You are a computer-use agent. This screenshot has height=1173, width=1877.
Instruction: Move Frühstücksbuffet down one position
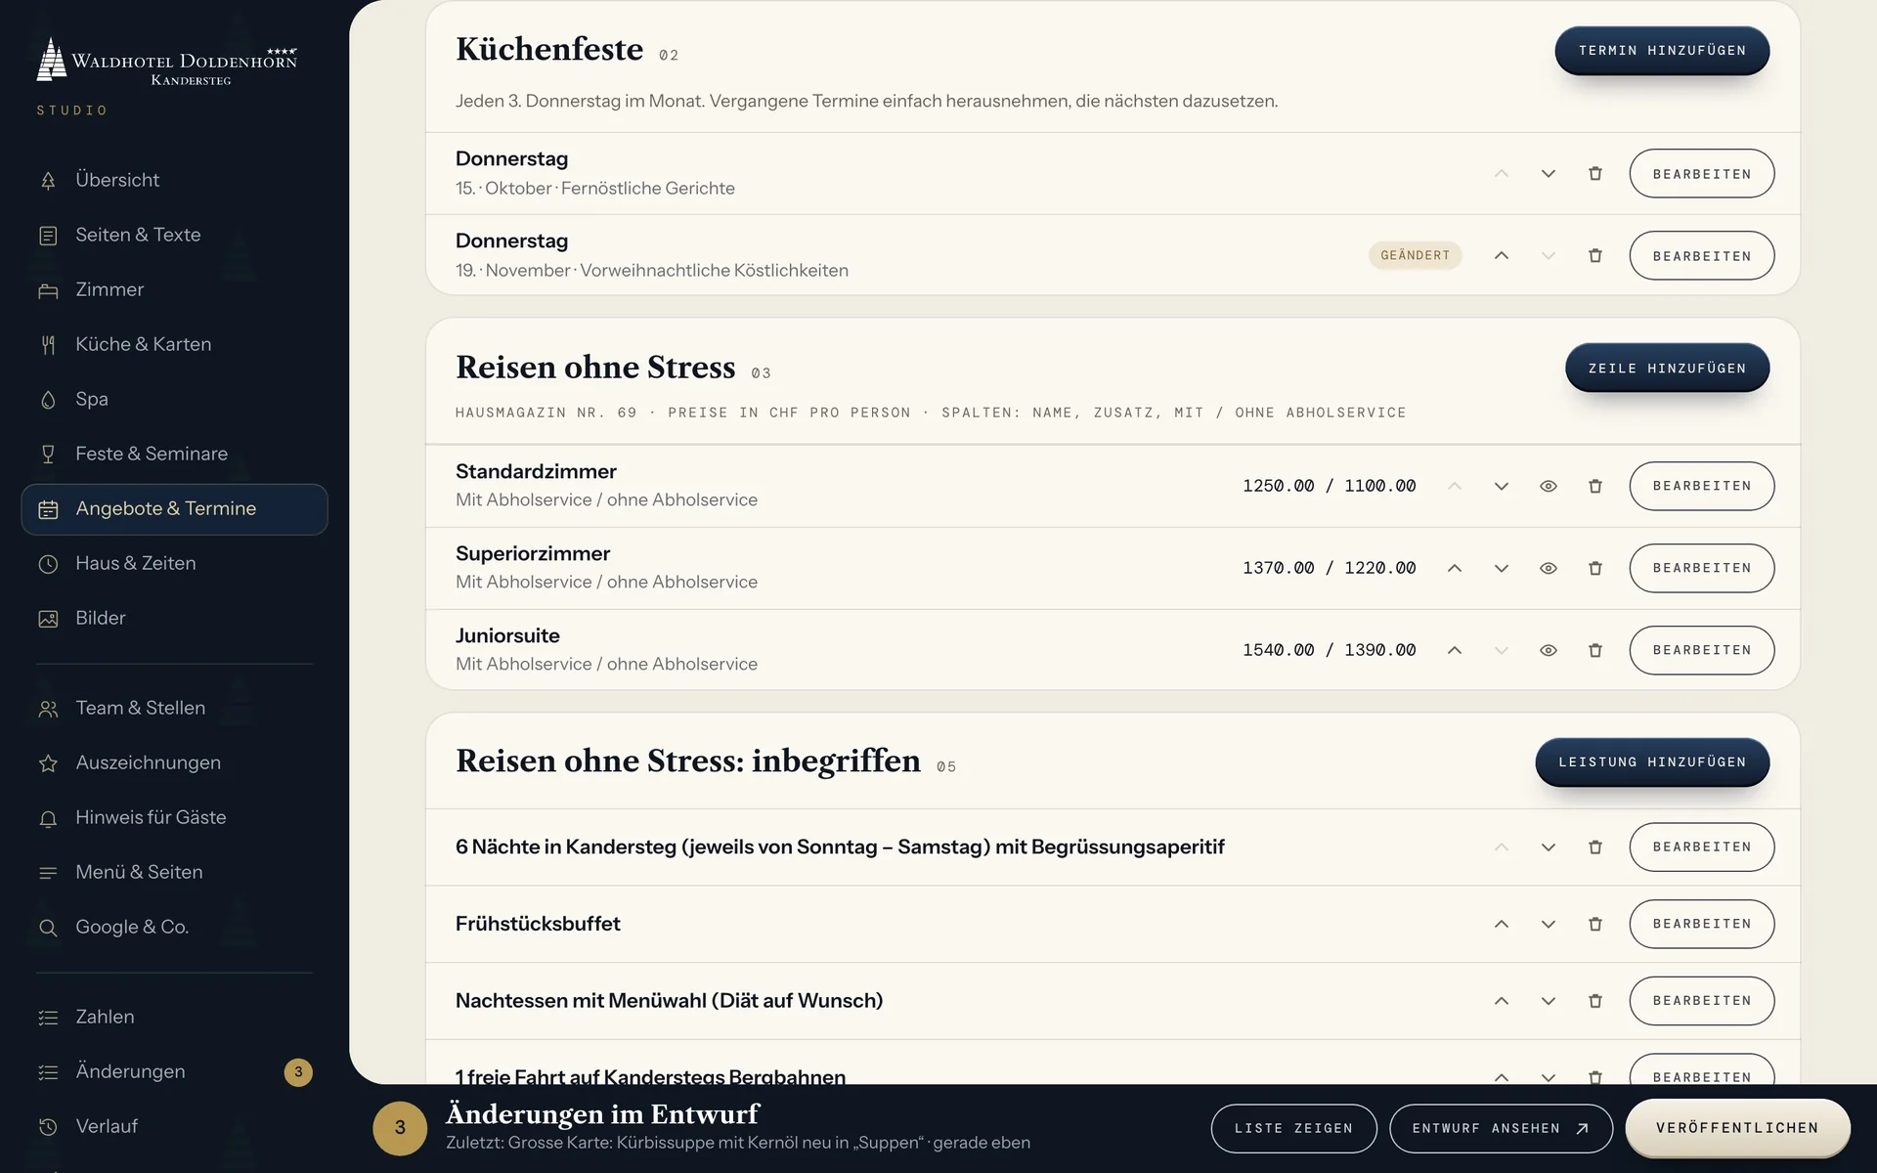pos(1549,925)
